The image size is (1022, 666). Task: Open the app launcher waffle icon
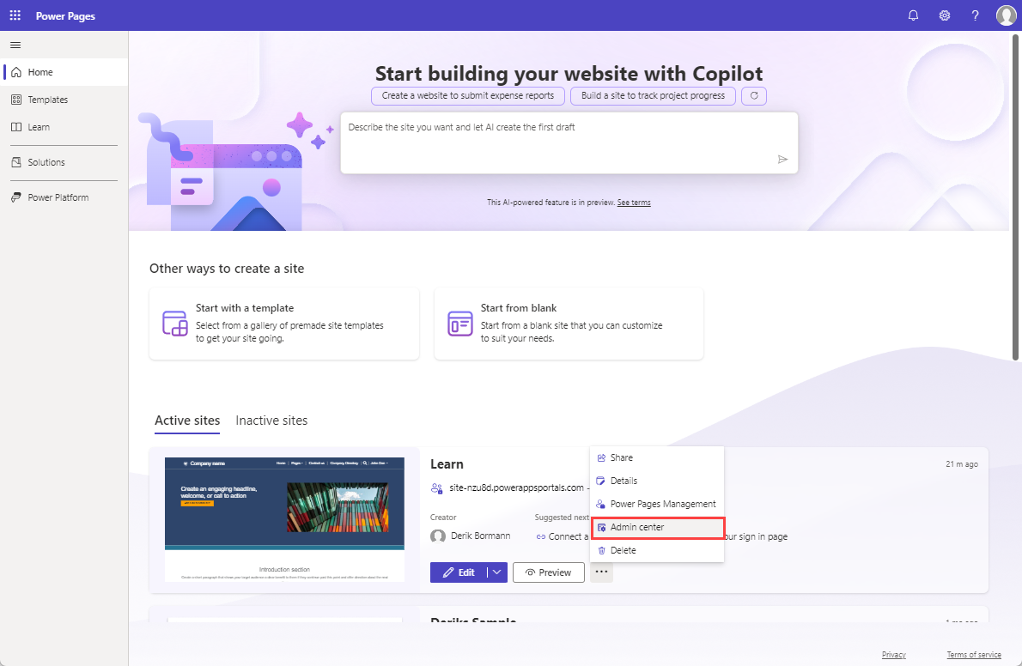click(x=15, y=15)
